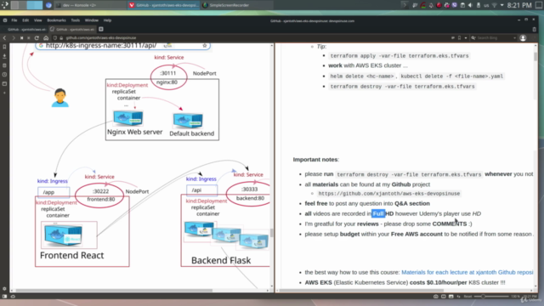Open the Vivaldi sync cloud status icon
This screenshot has width=544, height=306.
coord(13,297)
